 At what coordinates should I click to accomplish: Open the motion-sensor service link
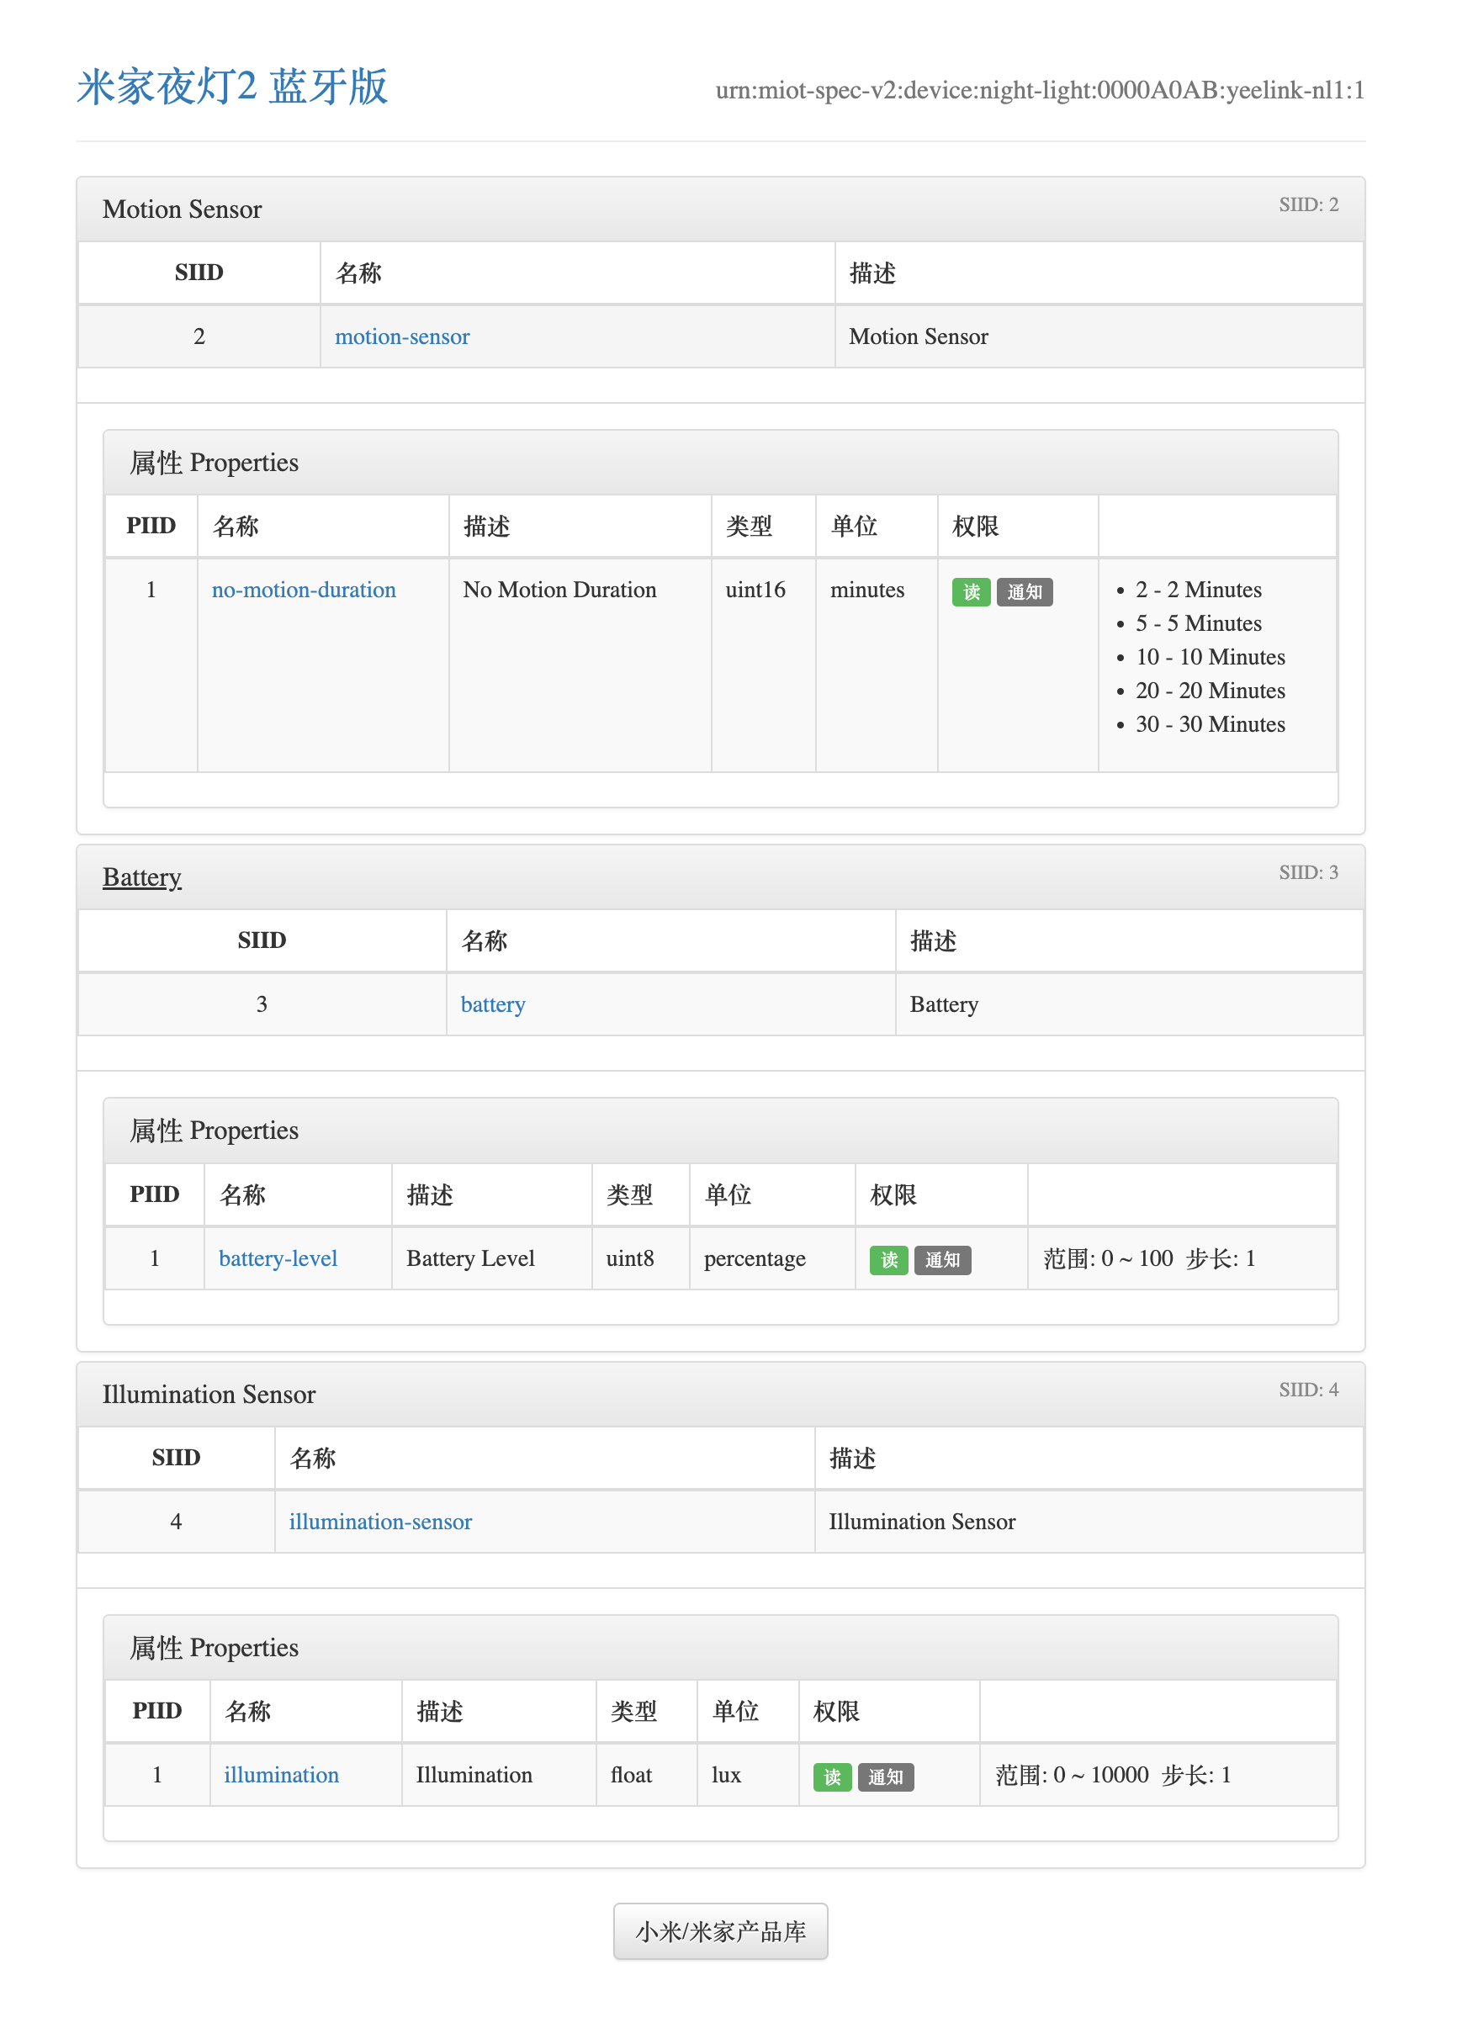pyautogui.click(x=402, y=336)
